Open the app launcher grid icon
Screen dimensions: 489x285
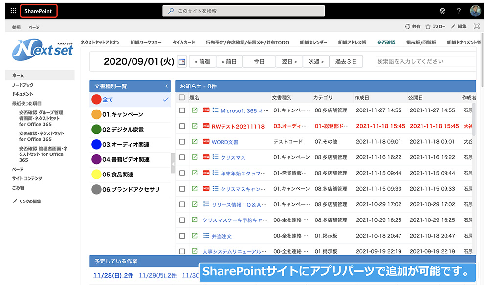(13, 11)
